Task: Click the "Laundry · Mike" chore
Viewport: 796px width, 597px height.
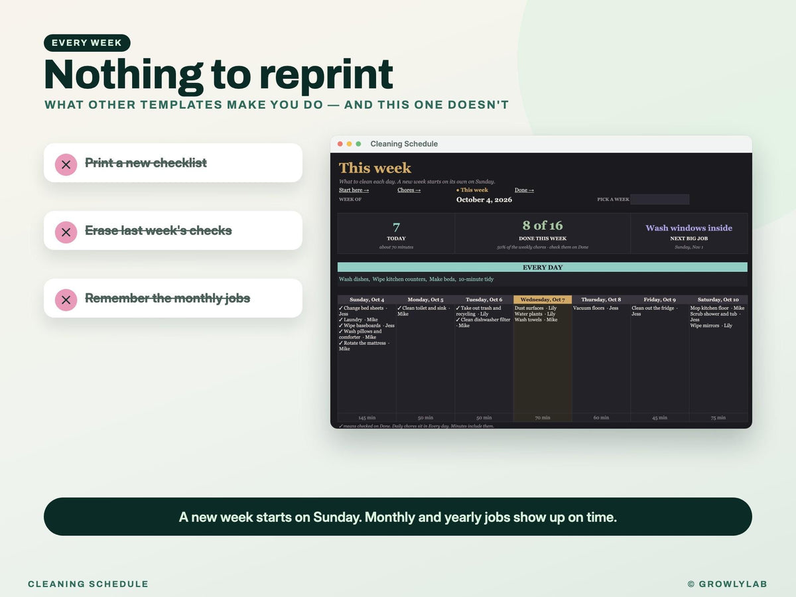Action: point(358,320)
